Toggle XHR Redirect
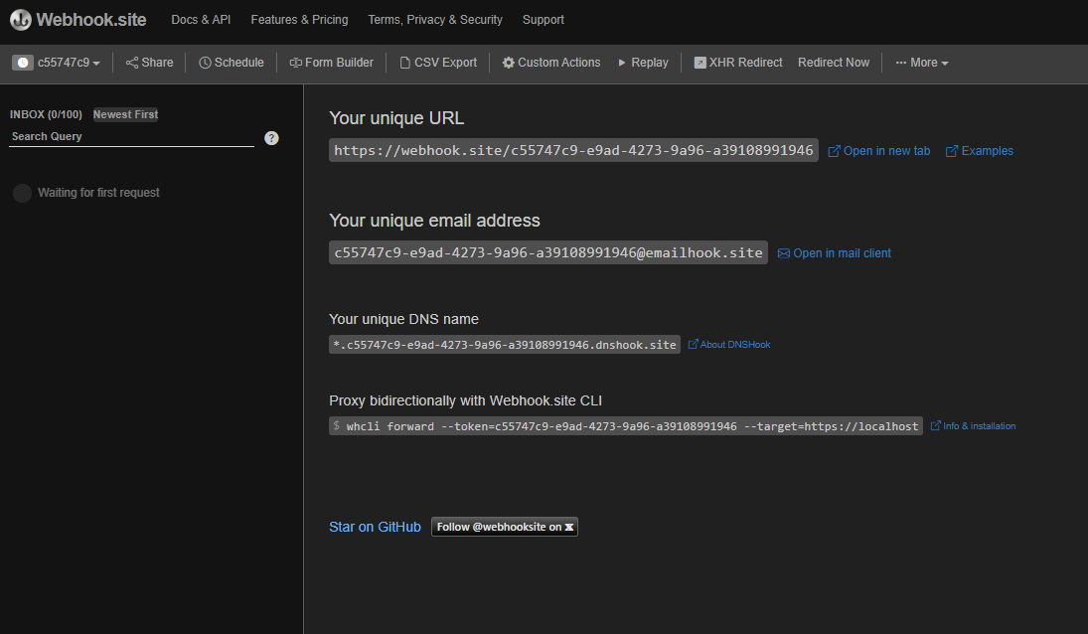This screenshot has width=1088, height=634. coord(738,63)
